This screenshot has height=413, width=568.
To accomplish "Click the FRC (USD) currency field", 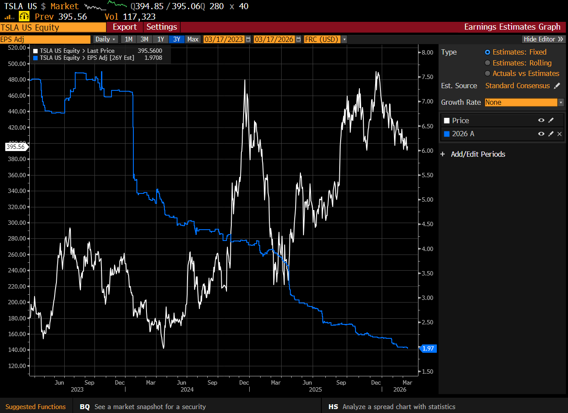I will click(322, 39).
